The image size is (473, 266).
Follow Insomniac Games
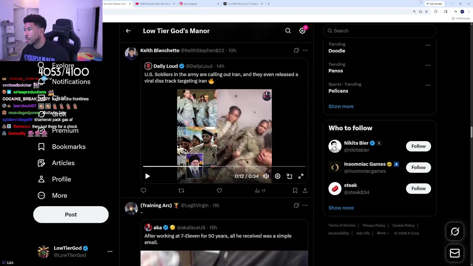coord(418,167)
